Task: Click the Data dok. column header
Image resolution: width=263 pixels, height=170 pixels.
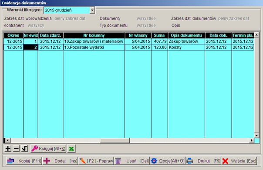Action: point(218,35)
